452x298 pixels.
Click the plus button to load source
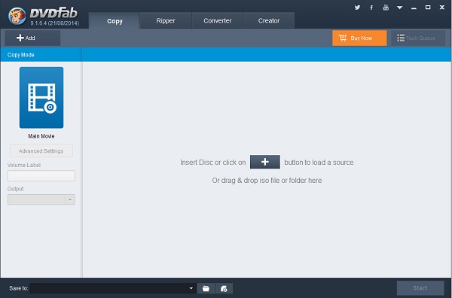click(x=265, y=162)
